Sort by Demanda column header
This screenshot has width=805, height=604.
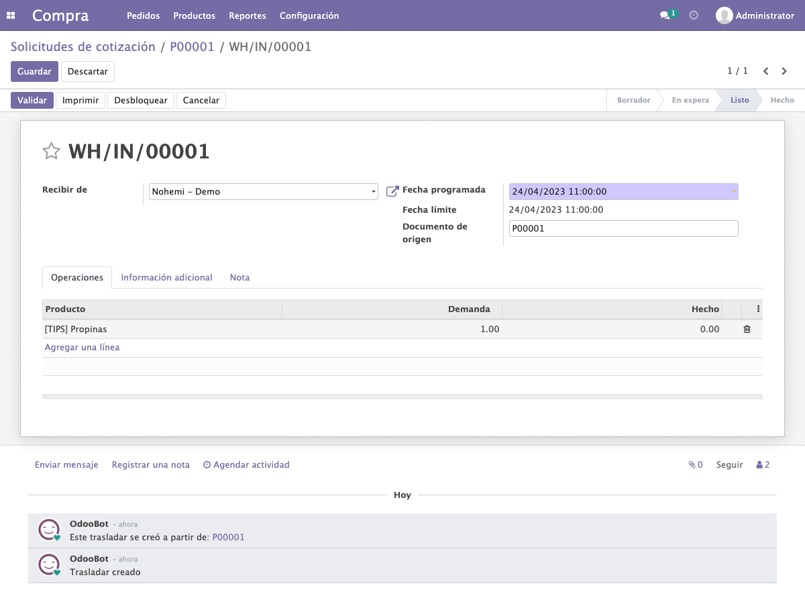click(392, 309)
